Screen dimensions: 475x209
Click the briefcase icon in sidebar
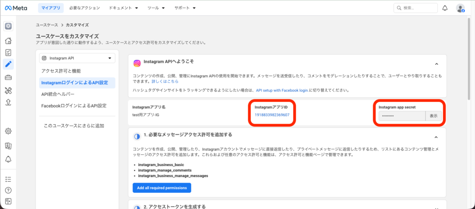pos(8,77)
